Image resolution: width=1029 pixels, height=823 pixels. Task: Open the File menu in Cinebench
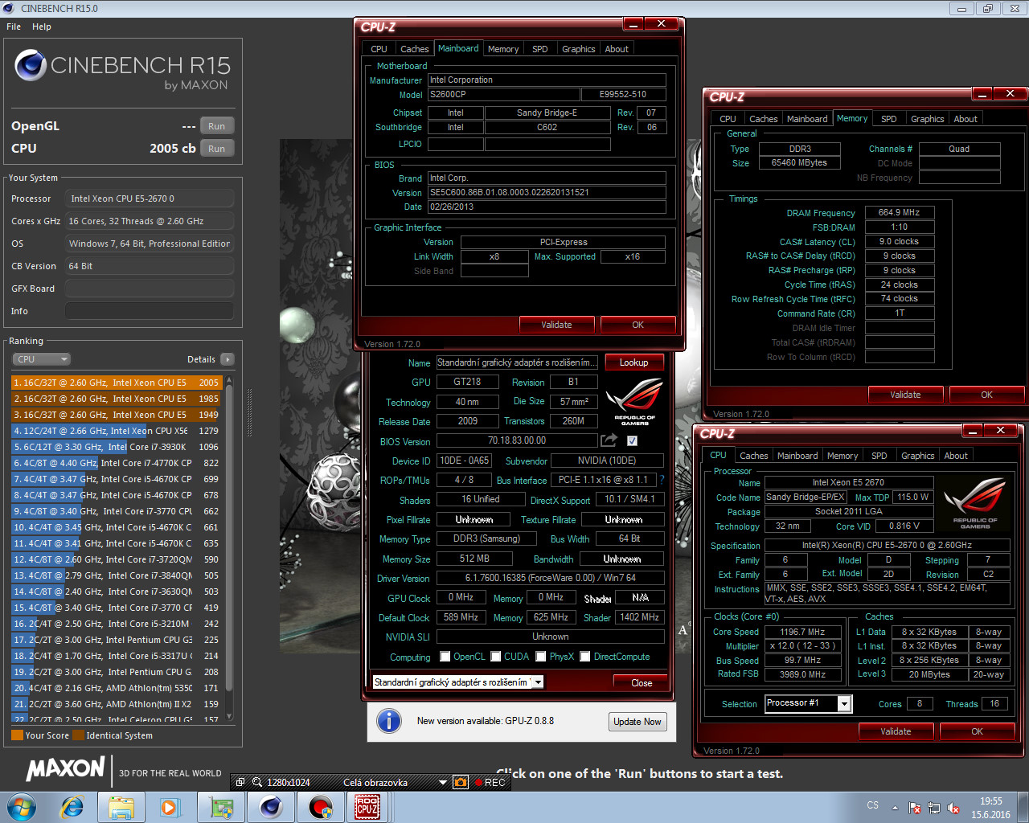pos(14,27)
